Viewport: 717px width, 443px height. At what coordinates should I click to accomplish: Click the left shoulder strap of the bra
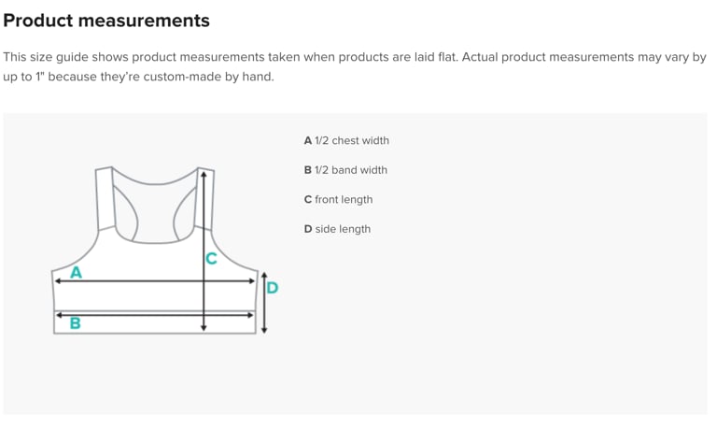coord(105,199)
